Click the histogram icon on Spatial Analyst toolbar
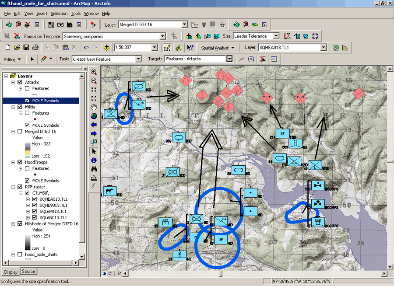 pos(345,48)
